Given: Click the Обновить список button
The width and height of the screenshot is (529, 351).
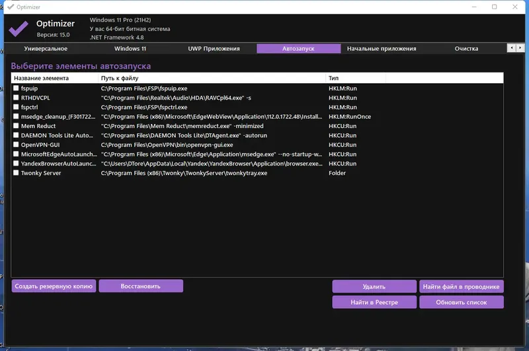Looking at the screenshot, I should [461, 302].
